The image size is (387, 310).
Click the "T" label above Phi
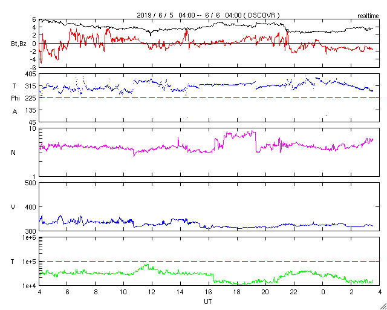(14, 86)
